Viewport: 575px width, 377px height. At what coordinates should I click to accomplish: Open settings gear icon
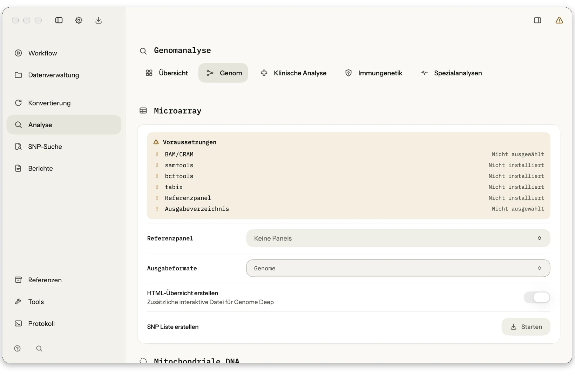click(79, 20)
